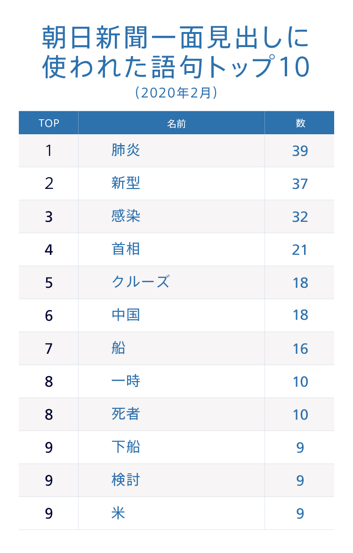
Task: Select the クルーズ entry
Action: pyautogui.click(x=140, y=282)
